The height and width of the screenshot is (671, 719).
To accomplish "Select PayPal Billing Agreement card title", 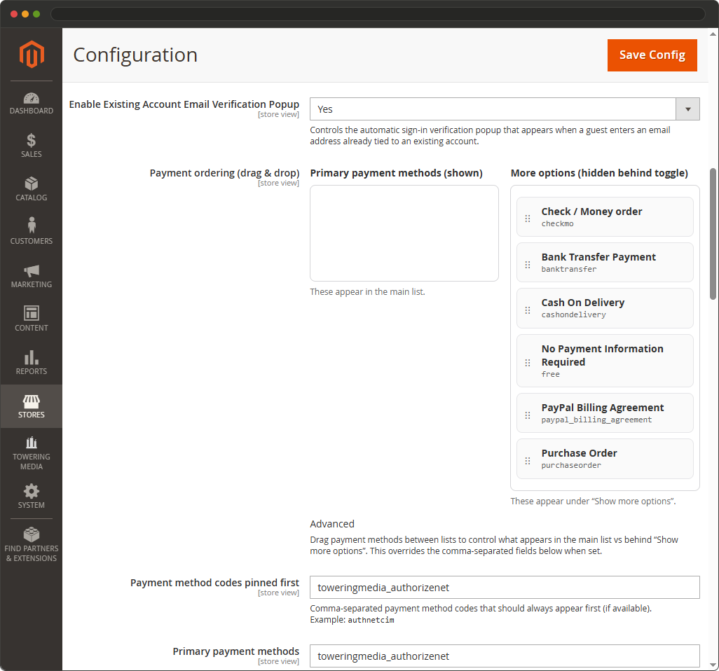I will click(x=603, y=408).
